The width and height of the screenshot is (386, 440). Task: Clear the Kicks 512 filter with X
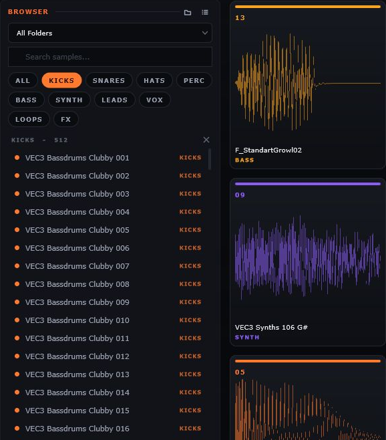coord(206,140)
